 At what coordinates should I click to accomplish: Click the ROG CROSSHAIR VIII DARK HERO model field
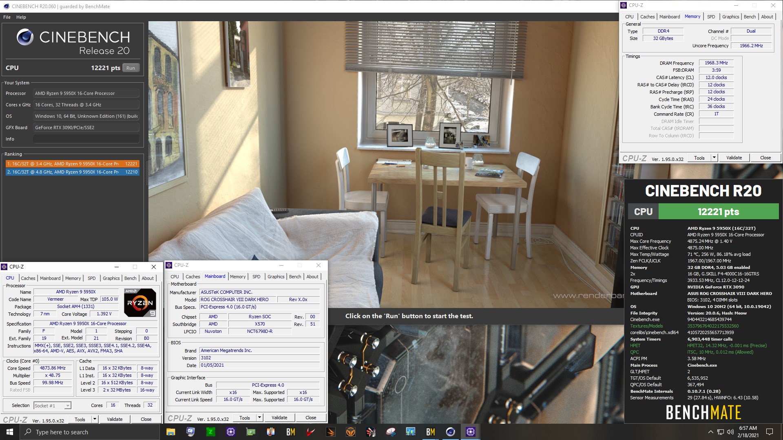(237, 299)
